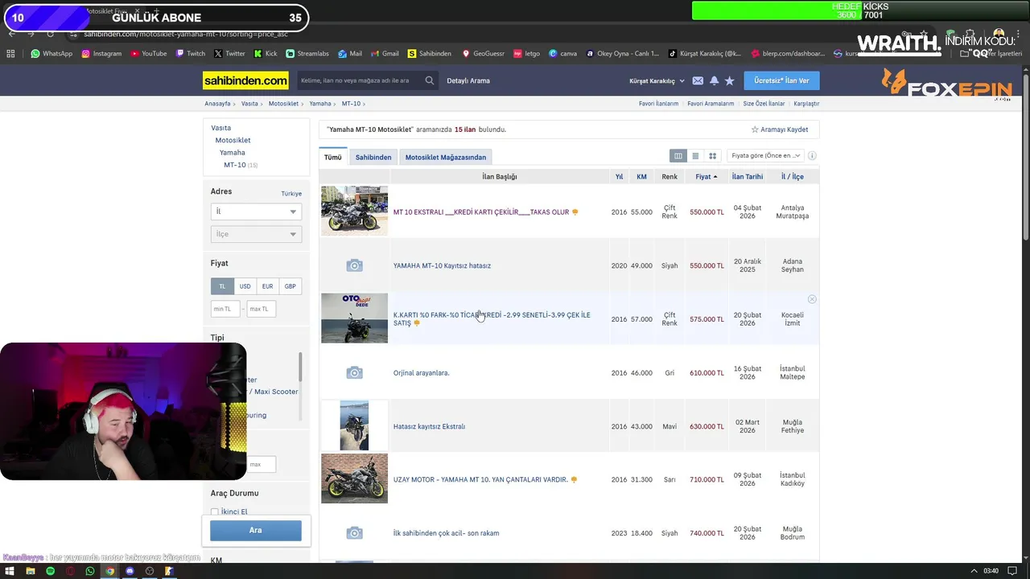Viewport: 1030px width, 579px height.
Task: Click the Ara search button
Action: click(256, 531)
